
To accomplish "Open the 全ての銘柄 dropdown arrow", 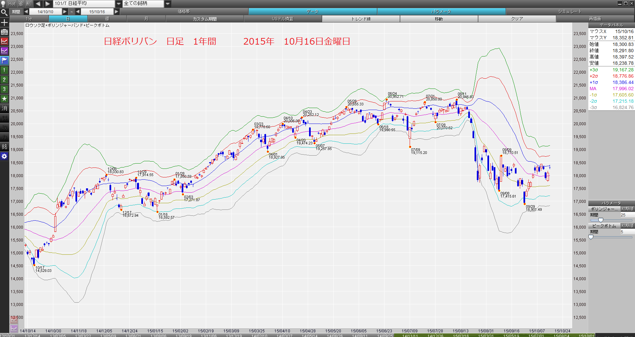I will point(168,4).
